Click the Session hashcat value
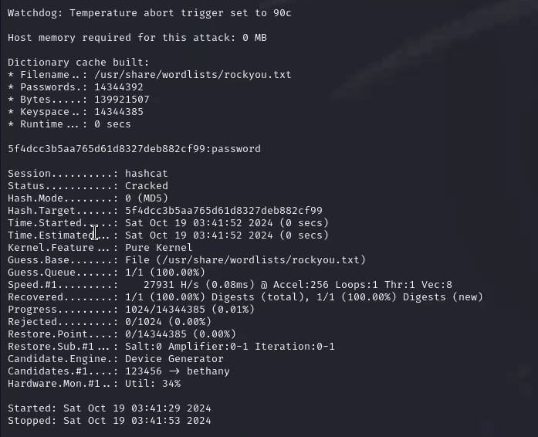This screenshot has height=437, width=538. tap(147, 174)
